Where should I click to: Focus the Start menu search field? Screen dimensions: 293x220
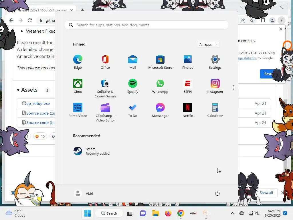[x=146, y=25]
